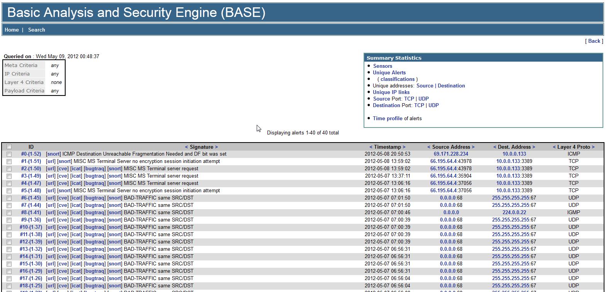Click the Payload Criteria label
Screen dimensions: 606x292
[x=24, y=91]
